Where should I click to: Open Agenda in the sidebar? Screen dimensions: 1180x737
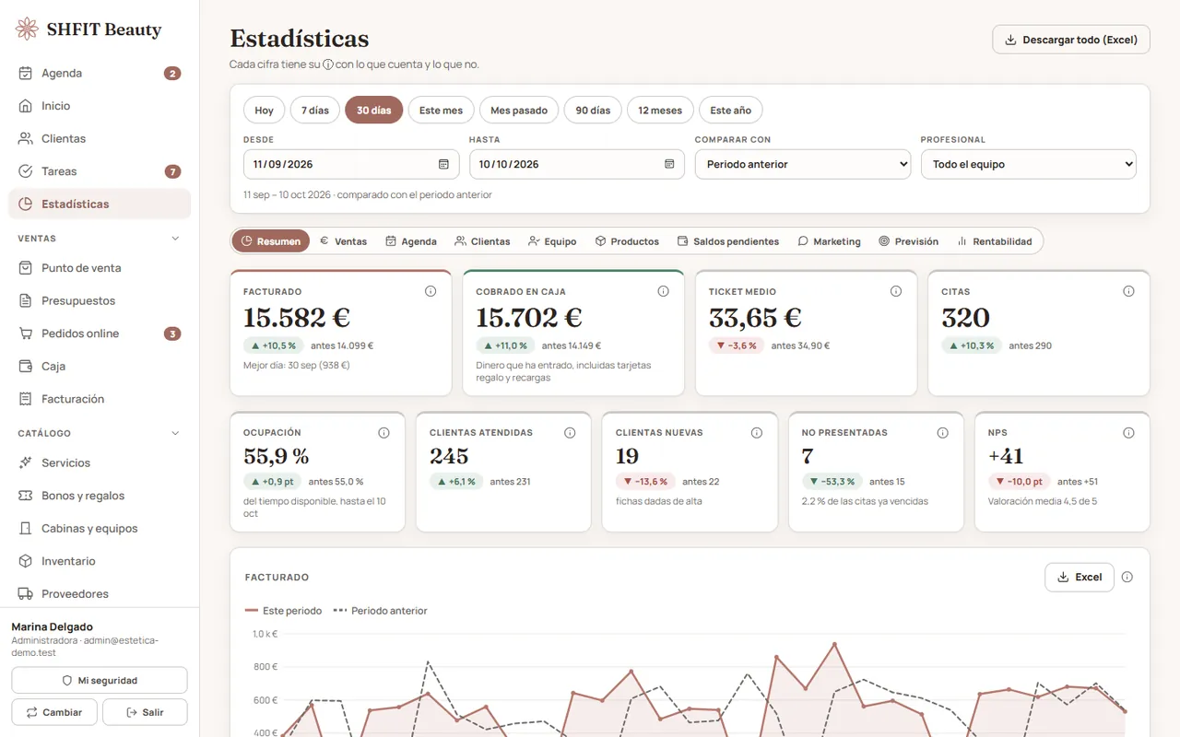point(100,73)
